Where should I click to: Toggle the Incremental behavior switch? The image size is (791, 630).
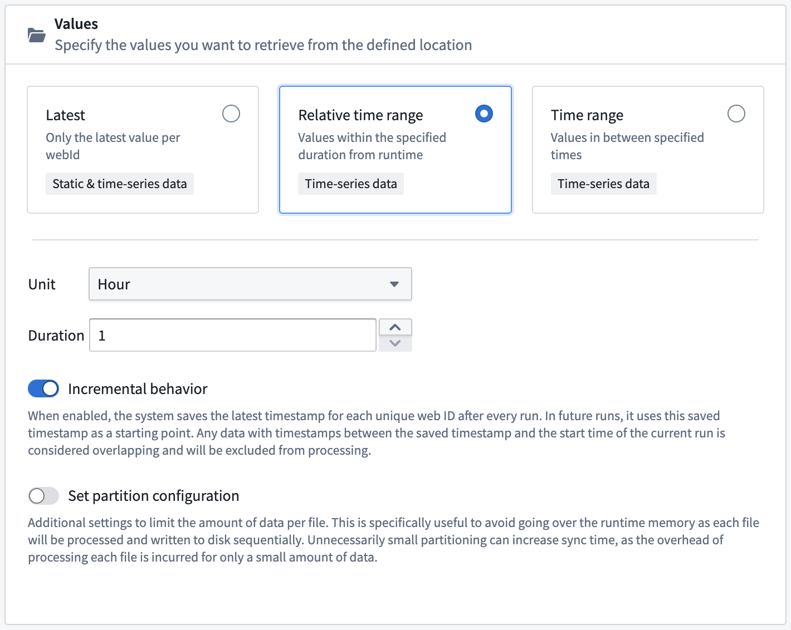(x=43, y=388)
